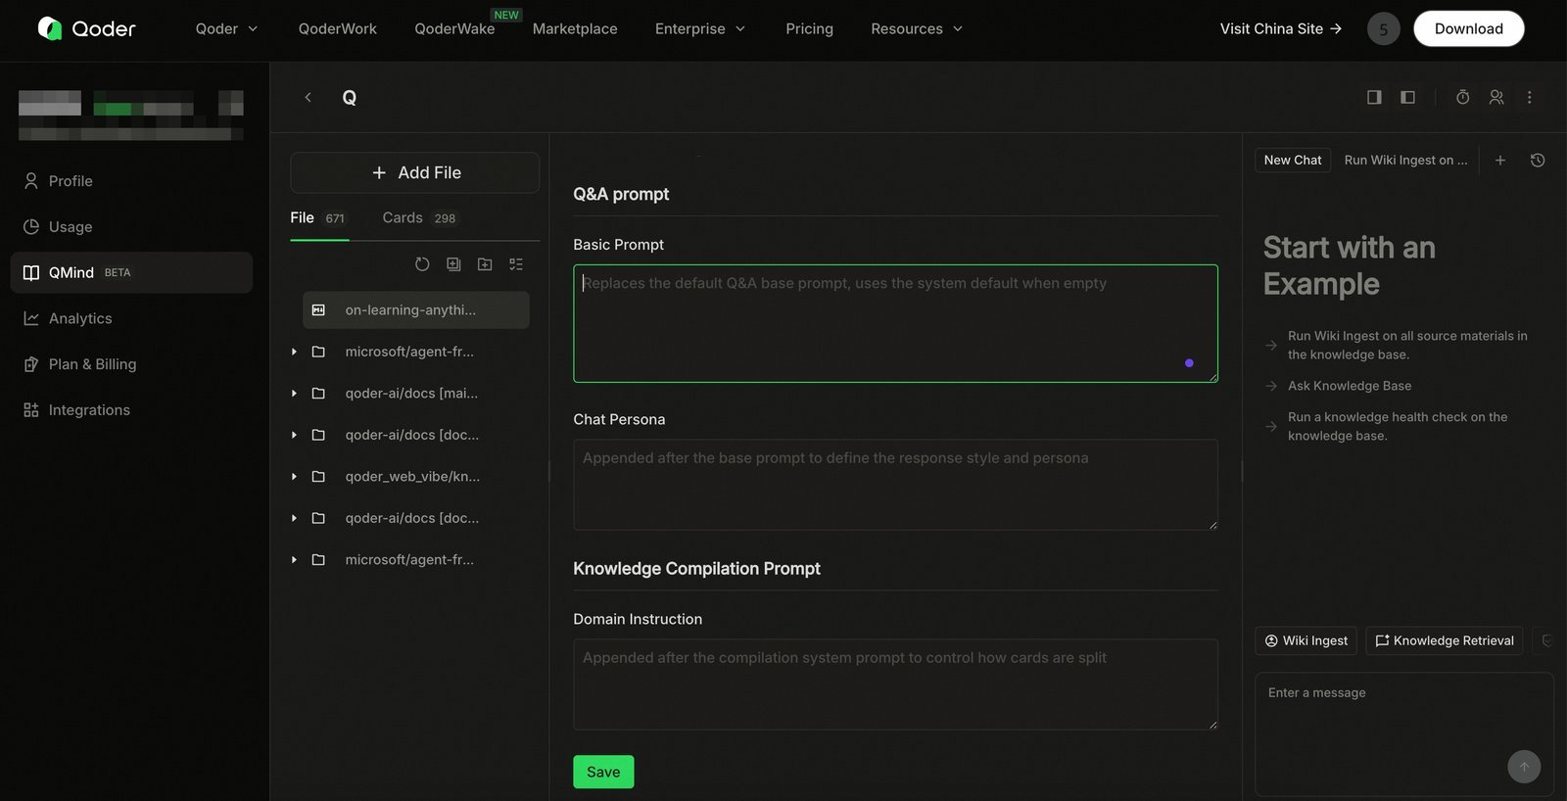
Task: Focus the Domain Instruction text area
Action: (x=895, y=684)
